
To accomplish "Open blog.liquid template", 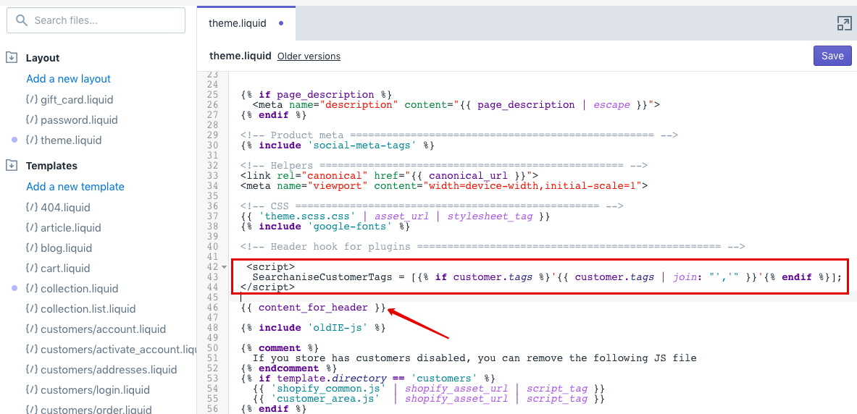I will click(66, 248).
